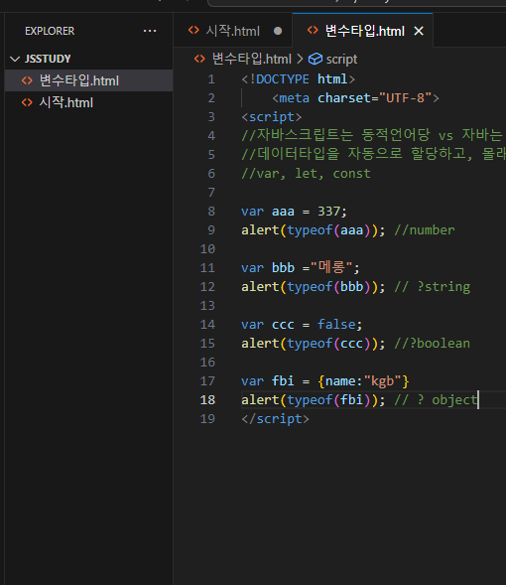Click the "//number" comment
Screen dimensions: 506x585
(x=425, y=230)
